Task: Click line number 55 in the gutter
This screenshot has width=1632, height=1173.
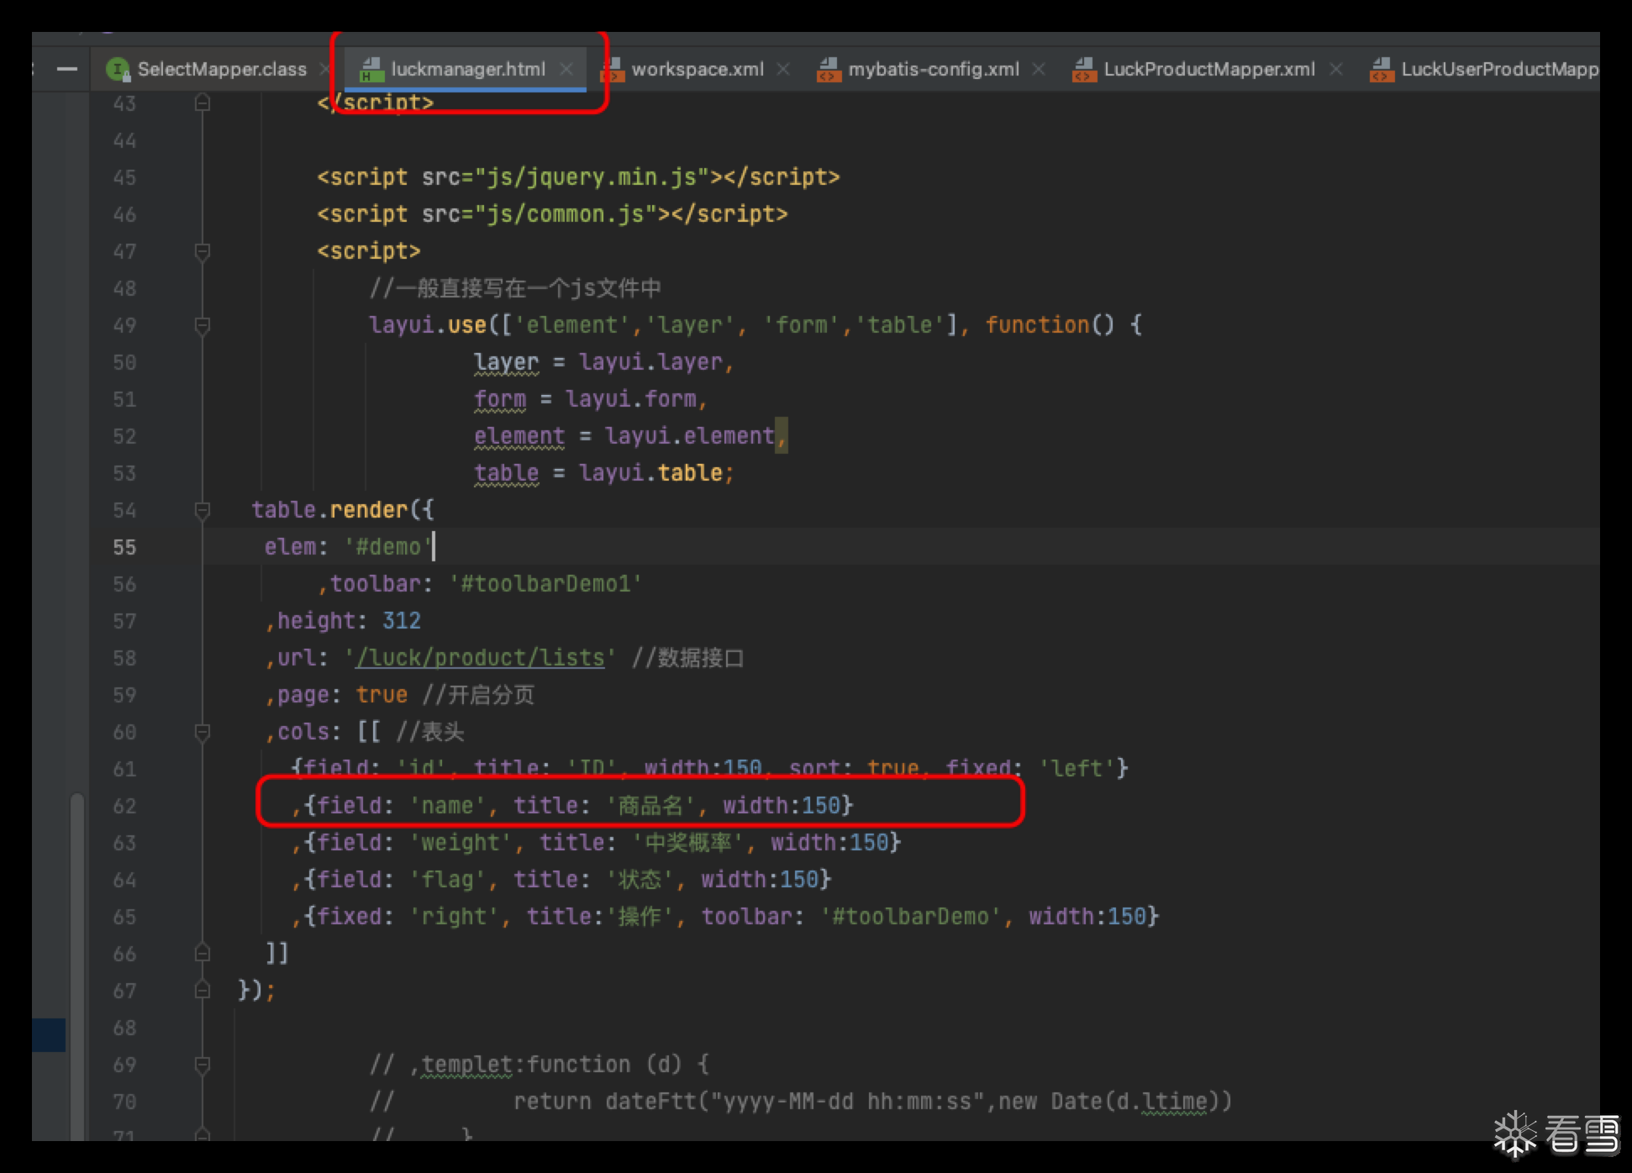Action: [124, 547]
